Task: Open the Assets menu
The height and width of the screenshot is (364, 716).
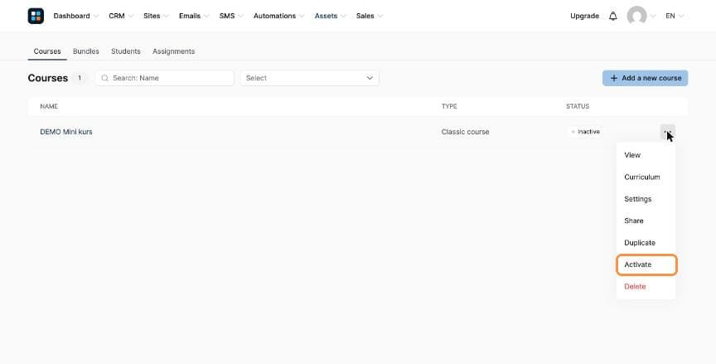Action: pos(330,16)
